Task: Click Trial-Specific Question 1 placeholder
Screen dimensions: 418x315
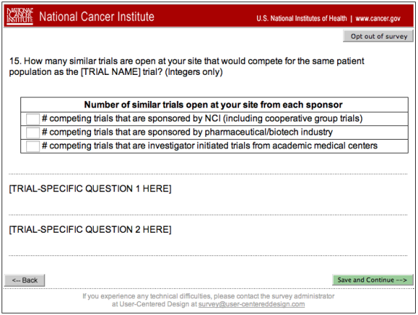Action: coord(90,188)
